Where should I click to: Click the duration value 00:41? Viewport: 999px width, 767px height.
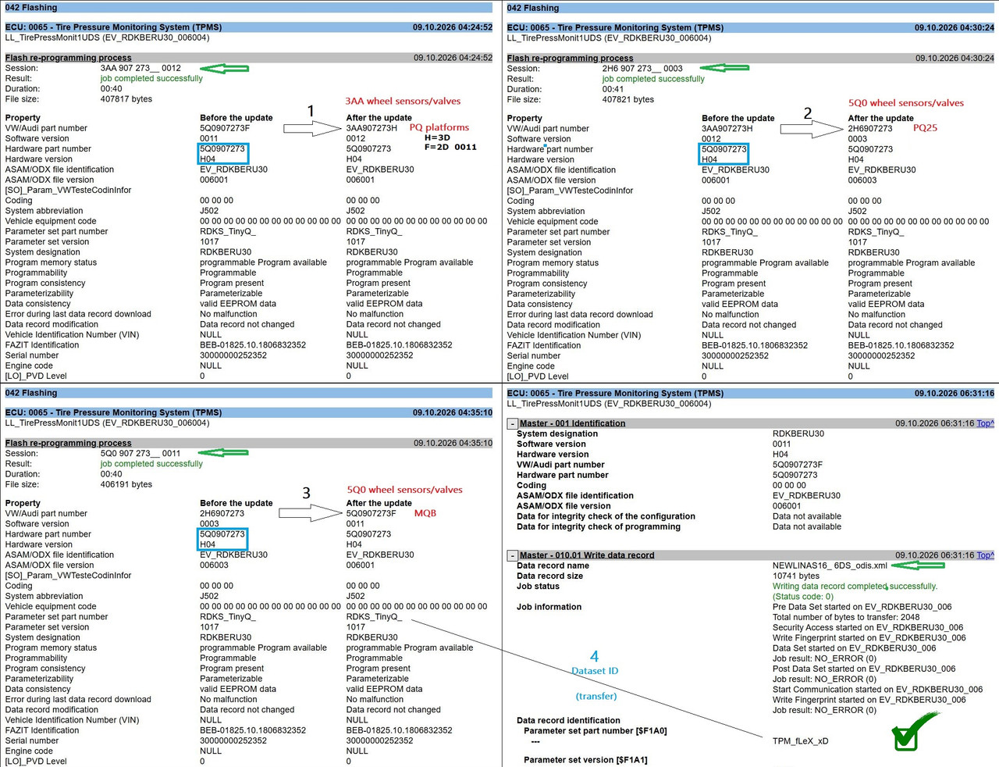[x=613, y=90]
